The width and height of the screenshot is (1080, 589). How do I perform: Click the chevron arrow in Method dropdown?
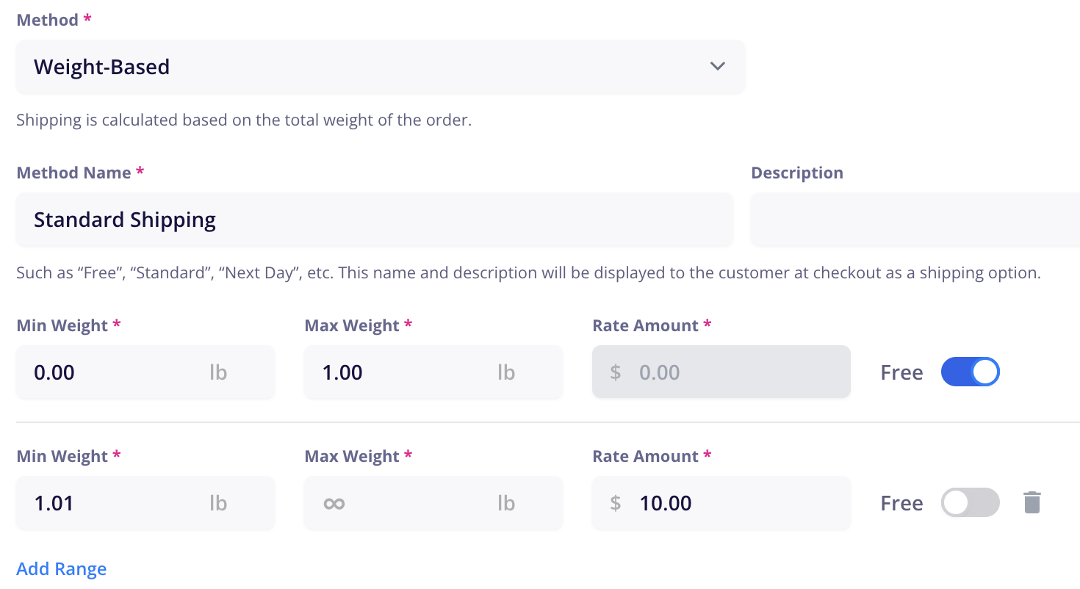coord(718,66)
